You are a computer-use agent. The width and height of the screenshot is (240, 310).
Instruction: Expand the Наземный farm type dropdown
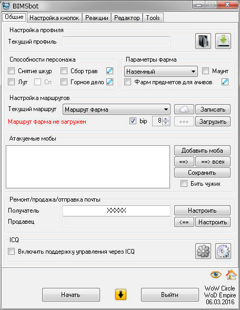[x=161, y=72]
